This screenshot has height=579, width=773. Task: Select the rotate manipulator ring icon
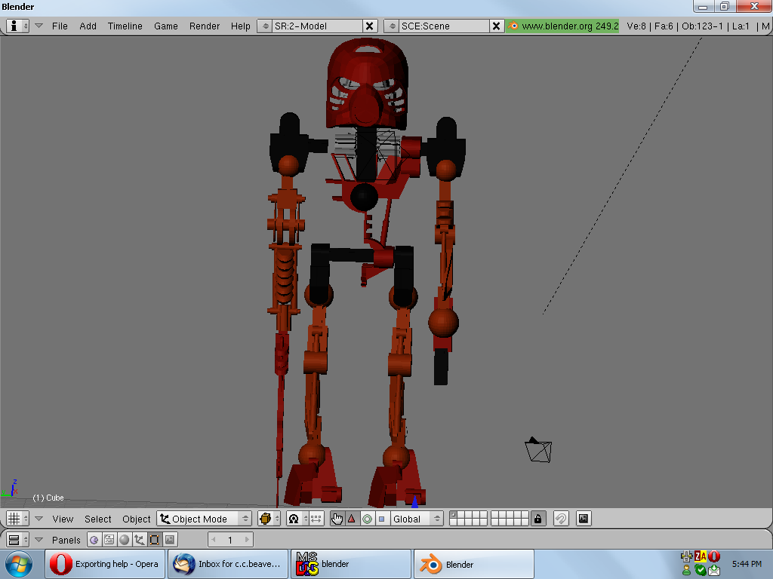[367, 519]
